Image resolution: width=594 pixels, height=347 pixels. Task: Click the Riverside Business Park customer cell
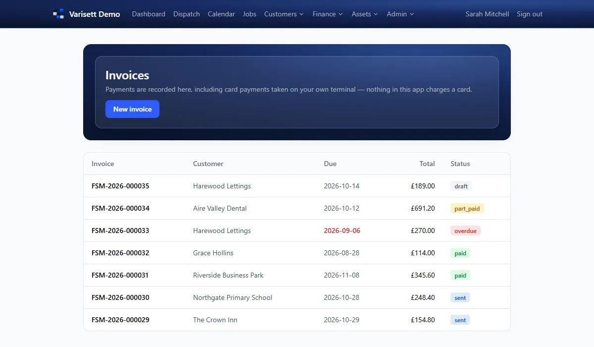tap(228, 275)
